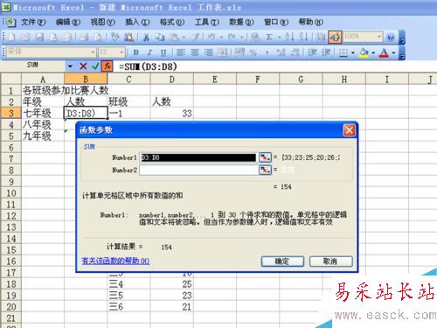Screen dimensions: 437x328
Task: Click Increase Indent icon
Action: point(326,52)
